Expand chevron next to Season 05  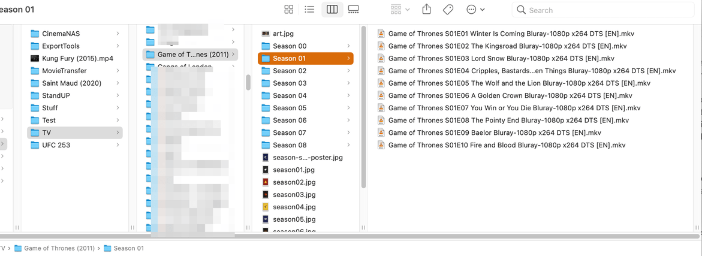pyautogui.click(x=348, y=108)
